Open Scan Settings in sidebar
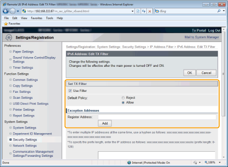Screen dimensions: 228x167 tap(23, 98)
